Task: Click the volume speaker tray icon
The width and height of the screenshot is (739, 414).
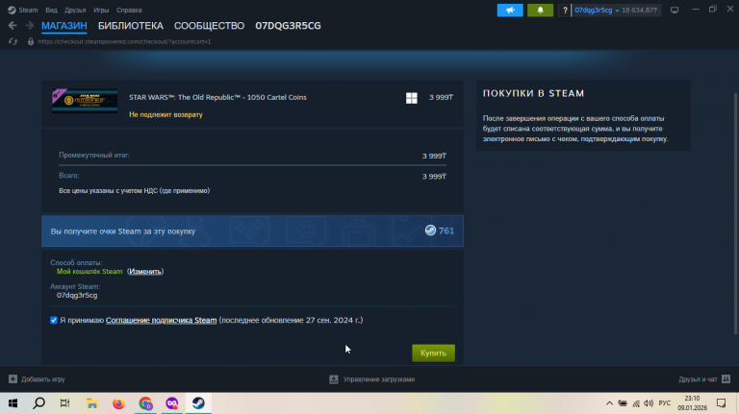Action: point(649,403)
